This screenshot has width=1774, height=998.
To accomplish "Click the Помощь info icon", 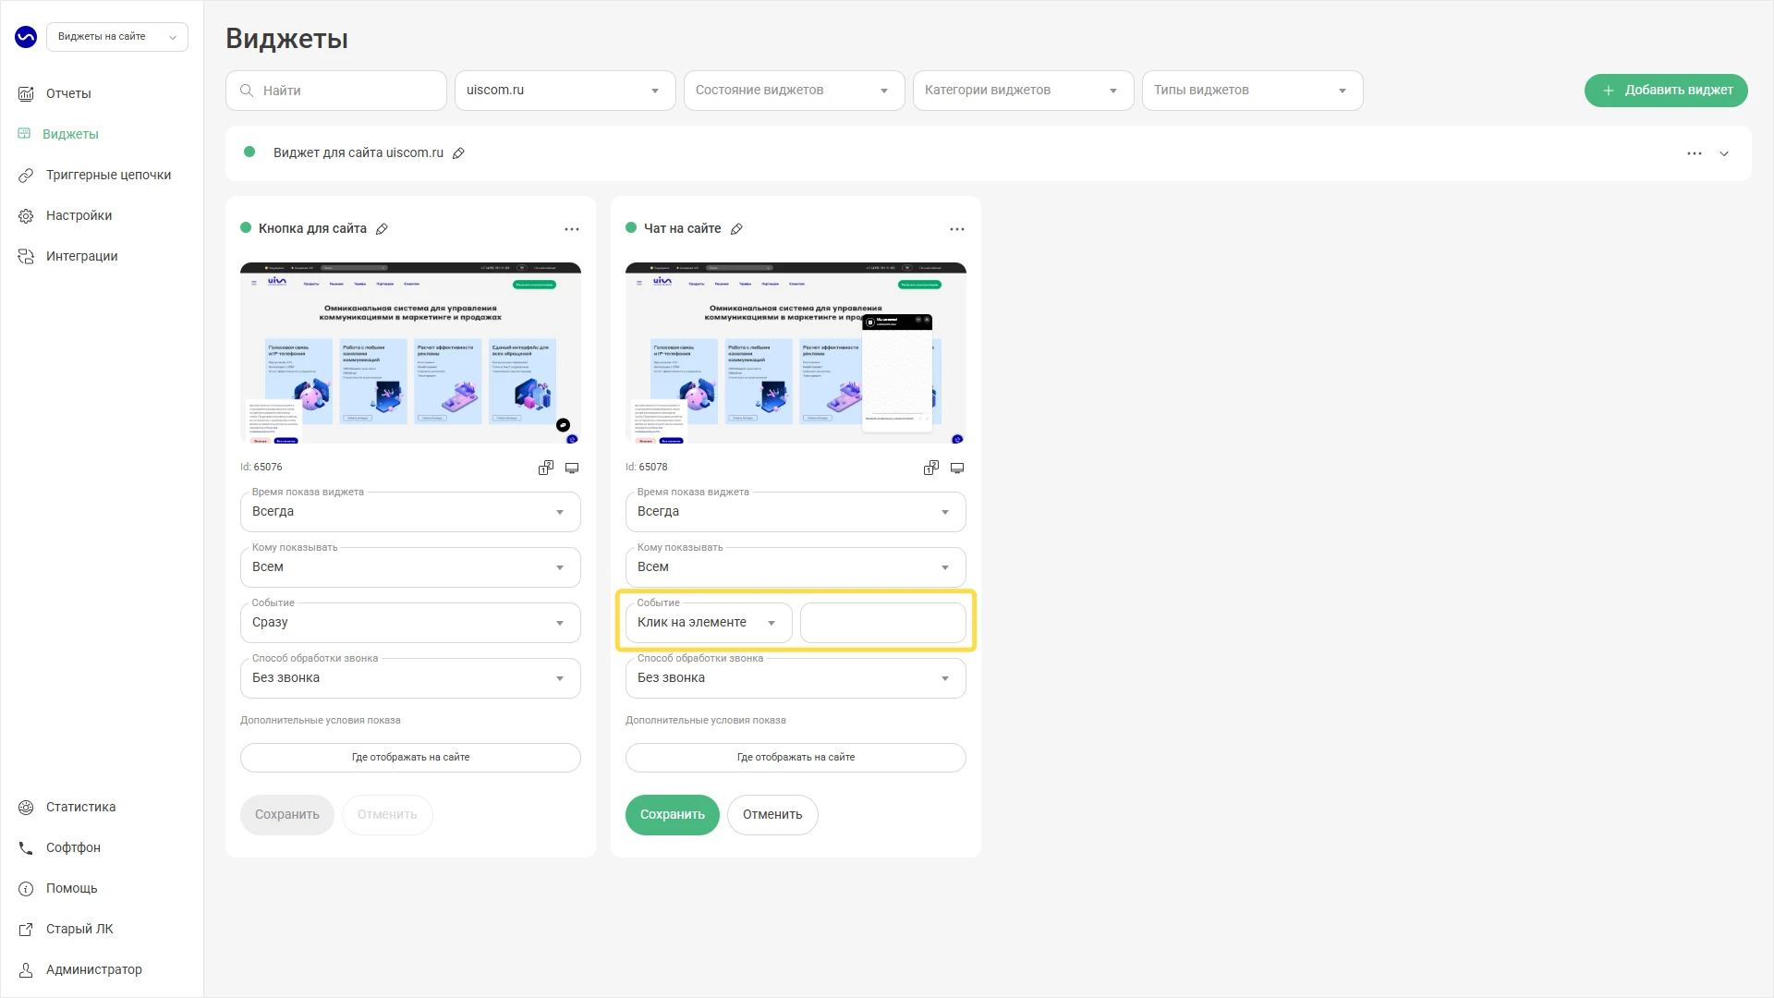I will click(x=26, y=888).
